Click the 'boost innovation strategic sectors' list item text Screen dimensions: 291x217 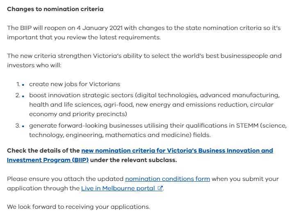[x=82, y=95]
